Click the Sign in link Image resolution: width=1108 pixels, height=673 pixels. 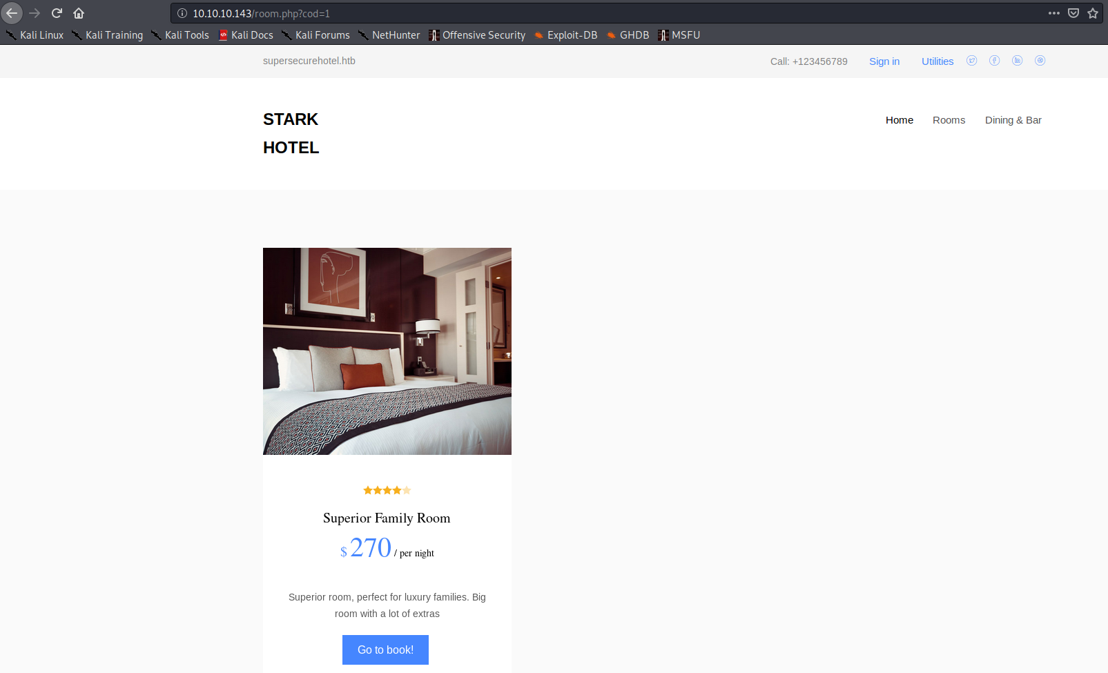tap(884, 61)
